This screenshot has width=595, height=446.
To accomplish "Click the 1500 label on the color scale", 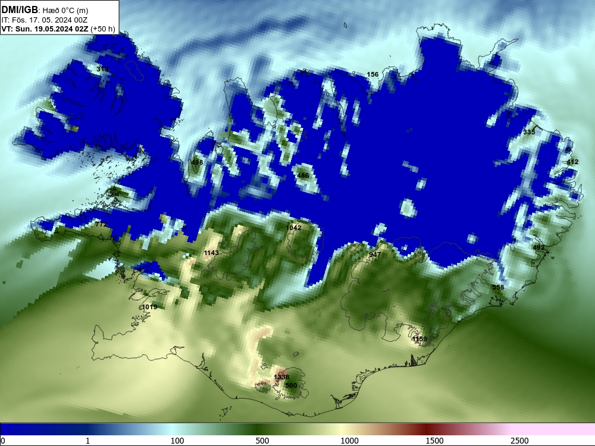I will (x=434, y=441).
